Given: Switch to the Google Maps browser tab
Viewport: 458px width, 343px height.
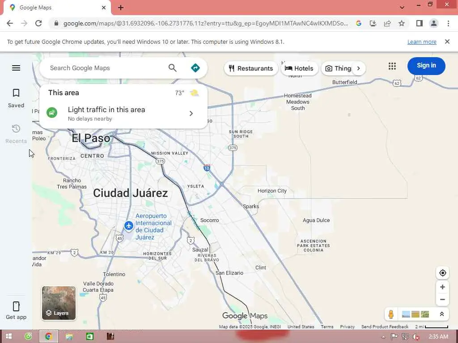Looking at the screenshot, I should pos(57,8).
